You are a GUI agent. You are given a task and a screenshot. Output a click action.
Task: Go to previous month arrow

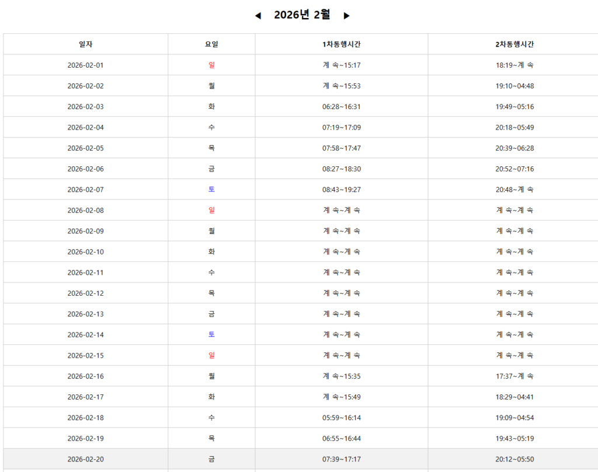point(258,16)
